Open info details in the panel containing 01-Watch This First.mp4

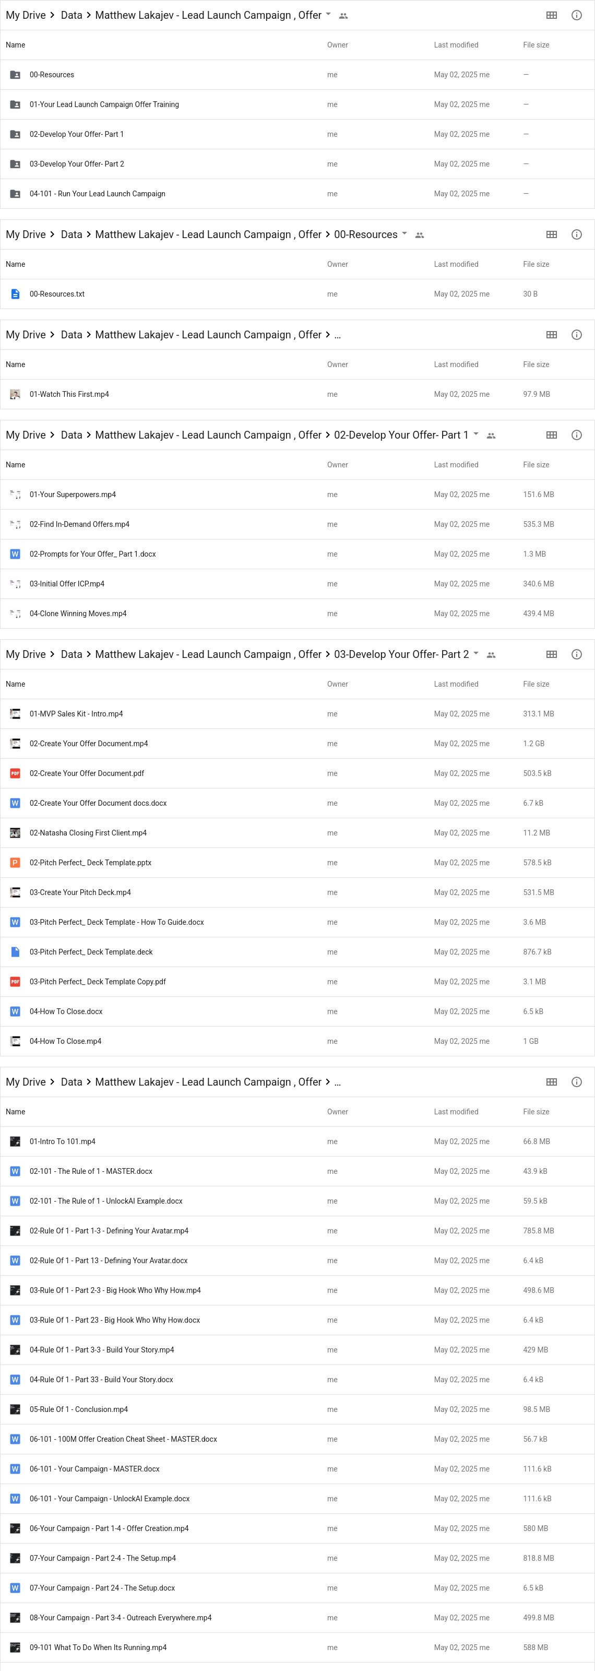pos(576,335)
